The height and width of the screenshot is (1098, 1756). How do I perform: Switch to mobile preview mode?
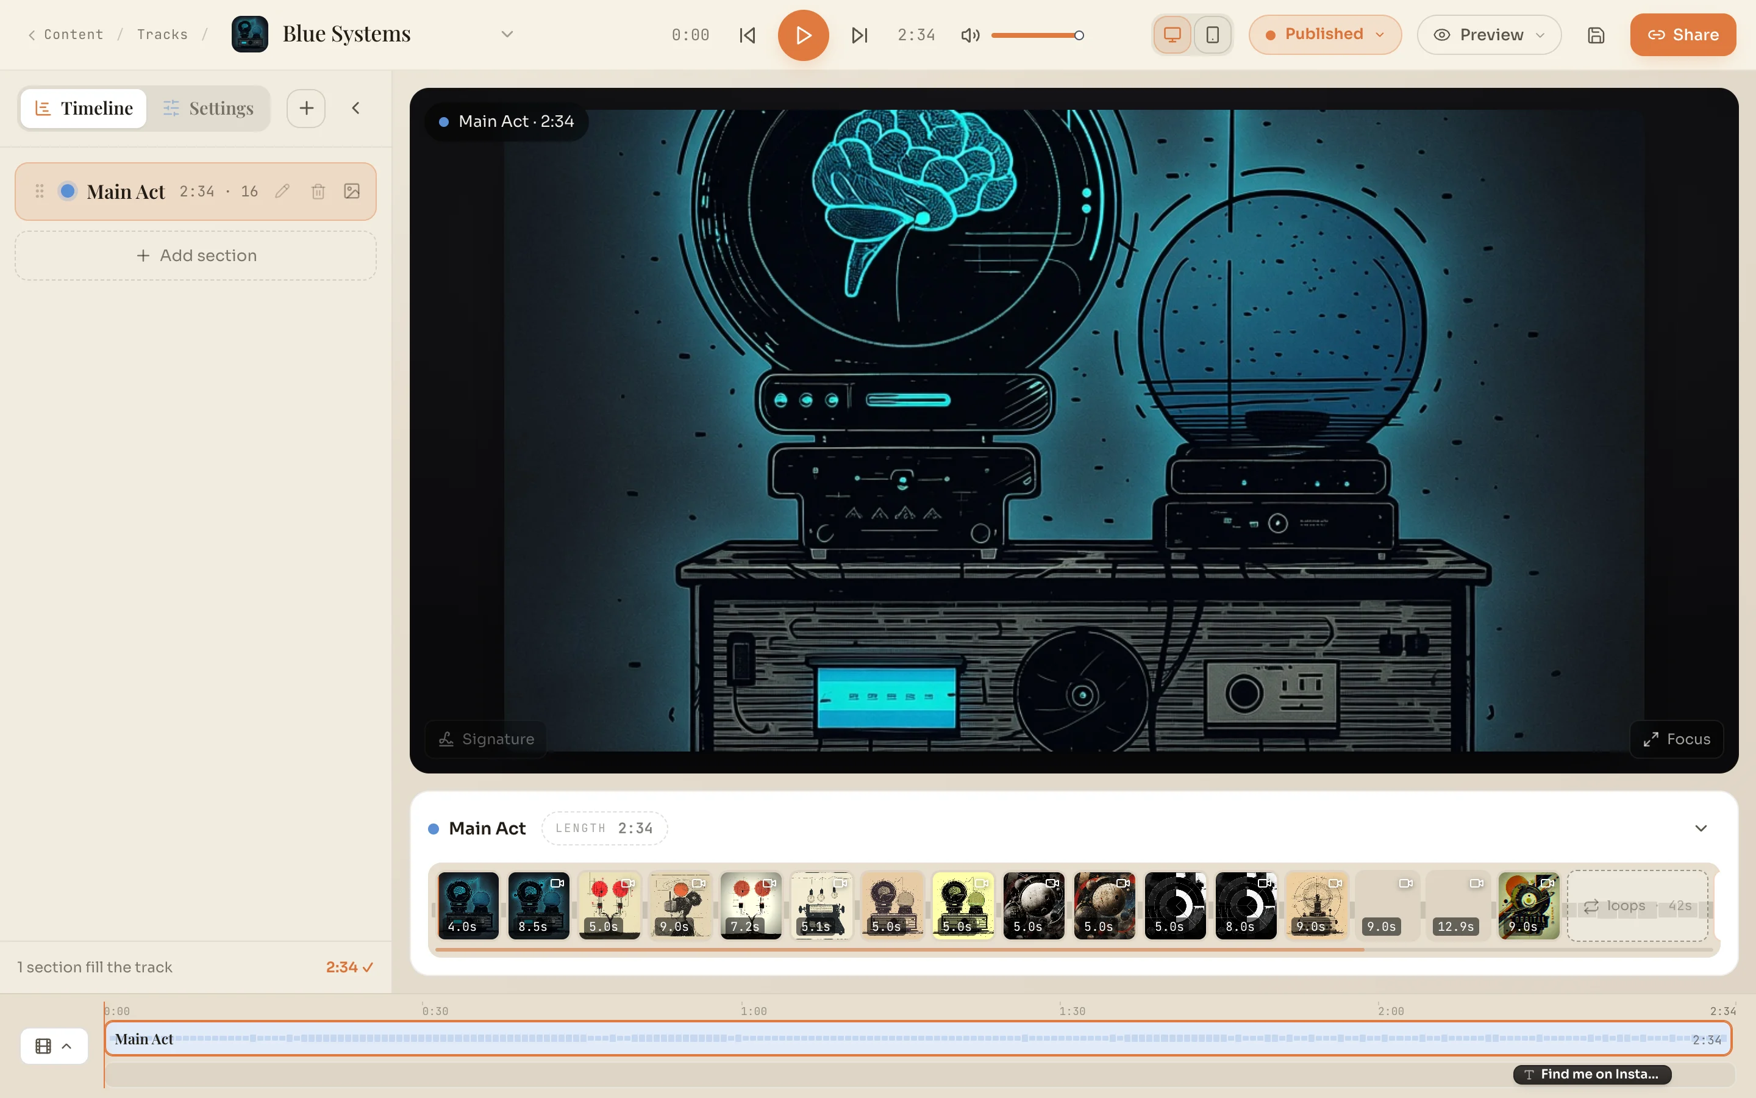1213,35
